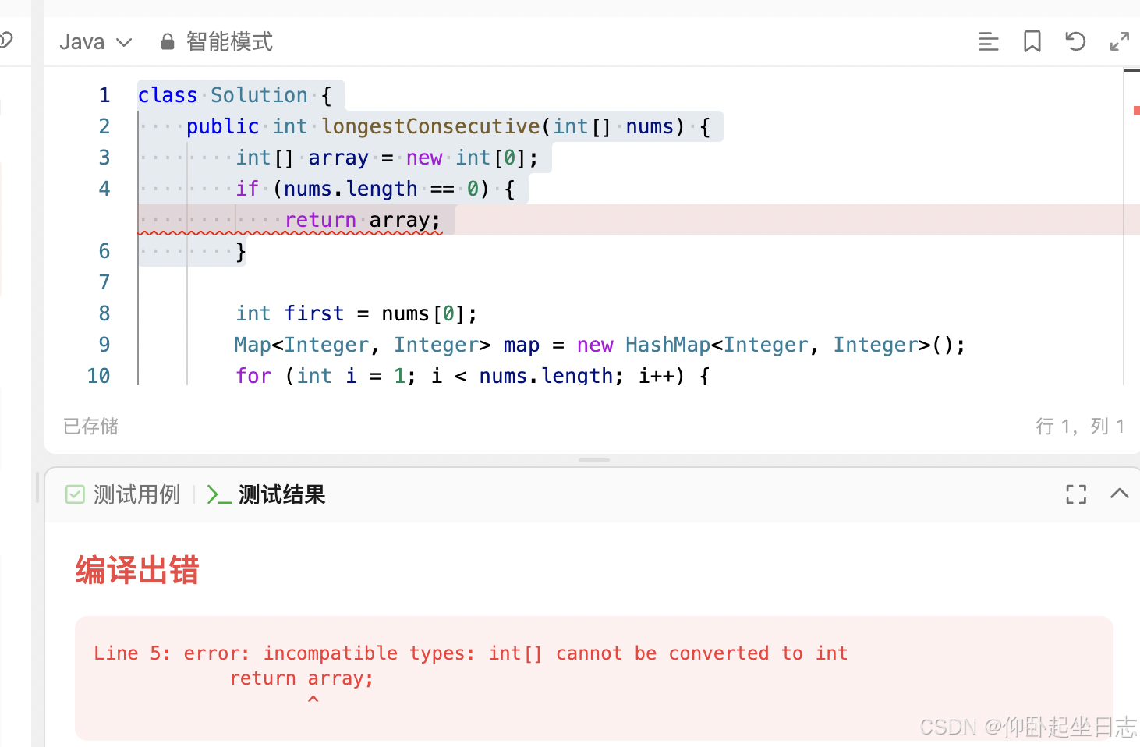This screenshot has width=1140, height=747.
Task: Select the 测试结果 tab
Action: click(x=282, y=494)
